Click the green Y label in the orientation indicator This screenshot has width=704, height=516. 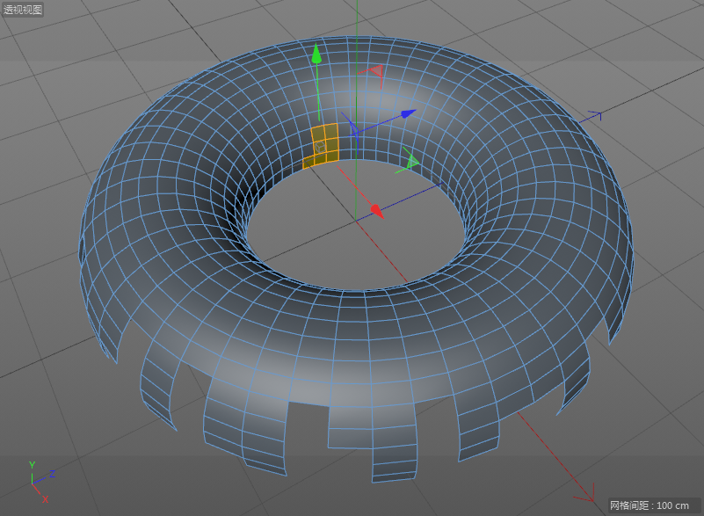click(32, 465)
